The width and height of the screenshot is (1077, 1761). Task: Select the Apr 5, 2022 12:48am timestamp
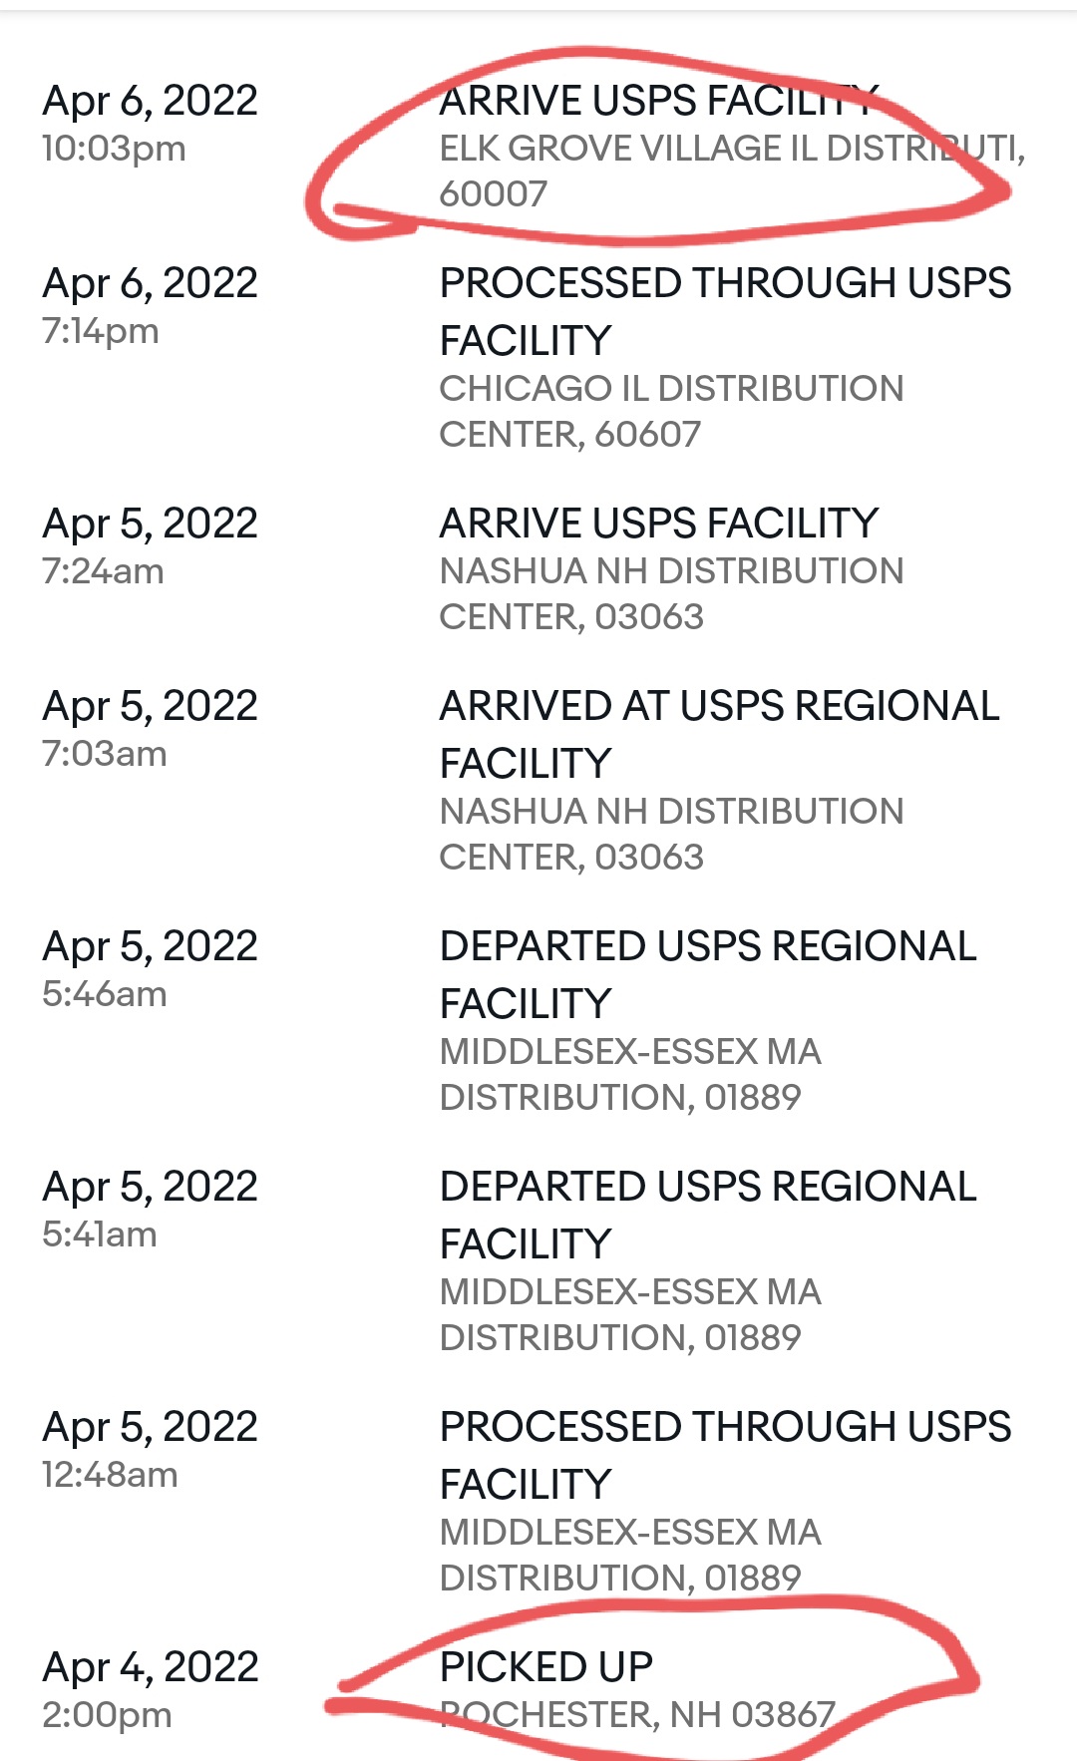(150, 1449)
